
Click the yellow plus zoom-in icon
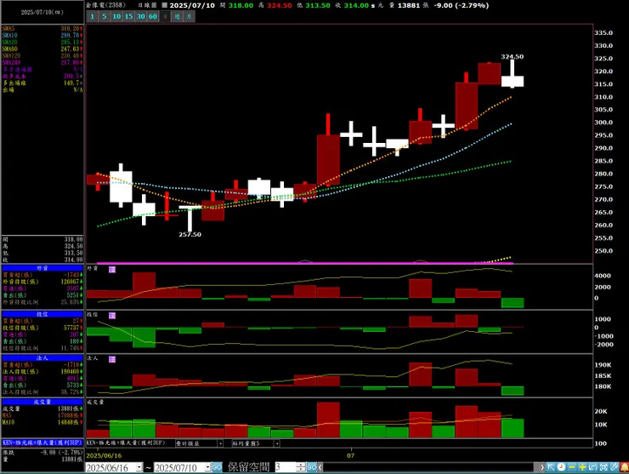[x=582, y=467]
